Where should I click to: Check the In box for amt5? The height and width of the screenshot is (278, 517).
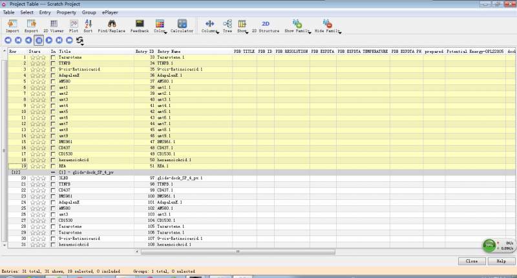[53, 112]
